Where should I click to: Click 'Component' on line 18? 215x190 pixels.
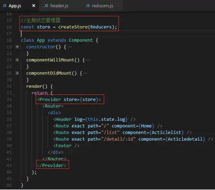pyautogui.click(x=81, y=40)
